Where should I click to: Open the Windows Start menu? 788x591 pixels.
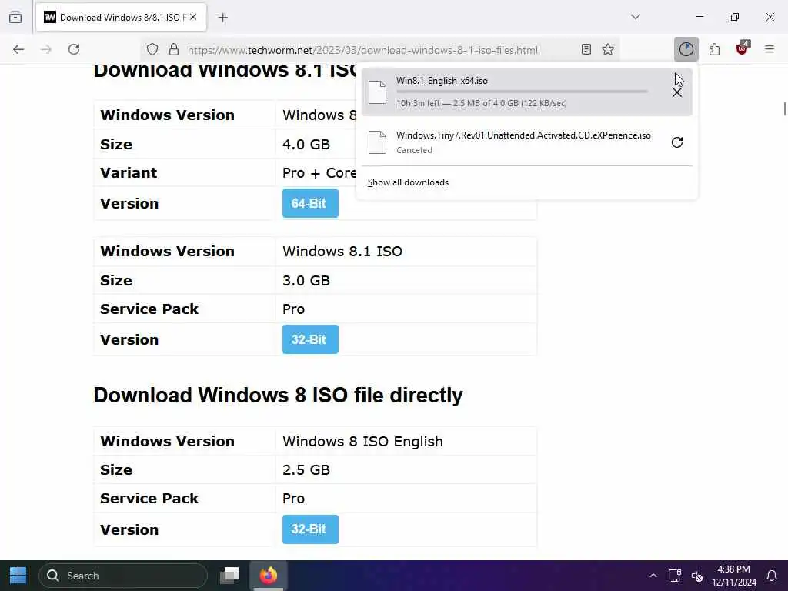(18, 576)
